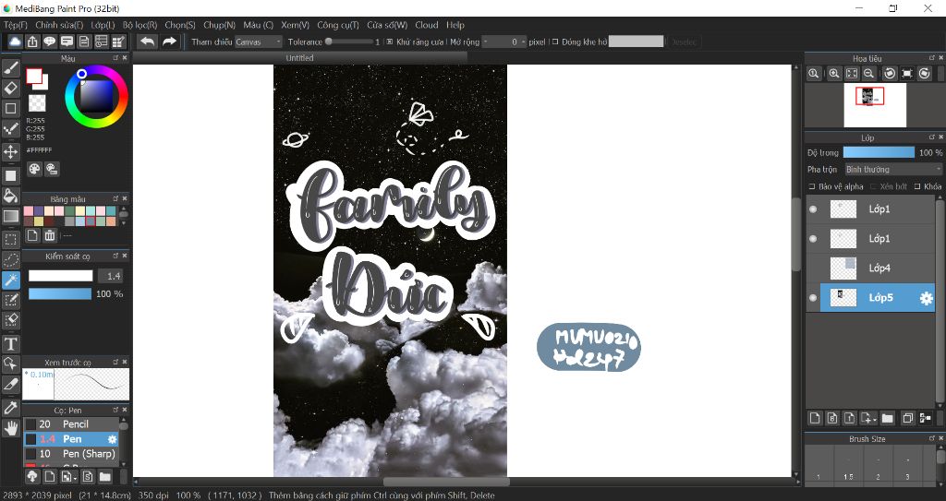The height and width of the screenshot is (501, 946).
Task: Open the Cloud menu
Action: point(427,25)
